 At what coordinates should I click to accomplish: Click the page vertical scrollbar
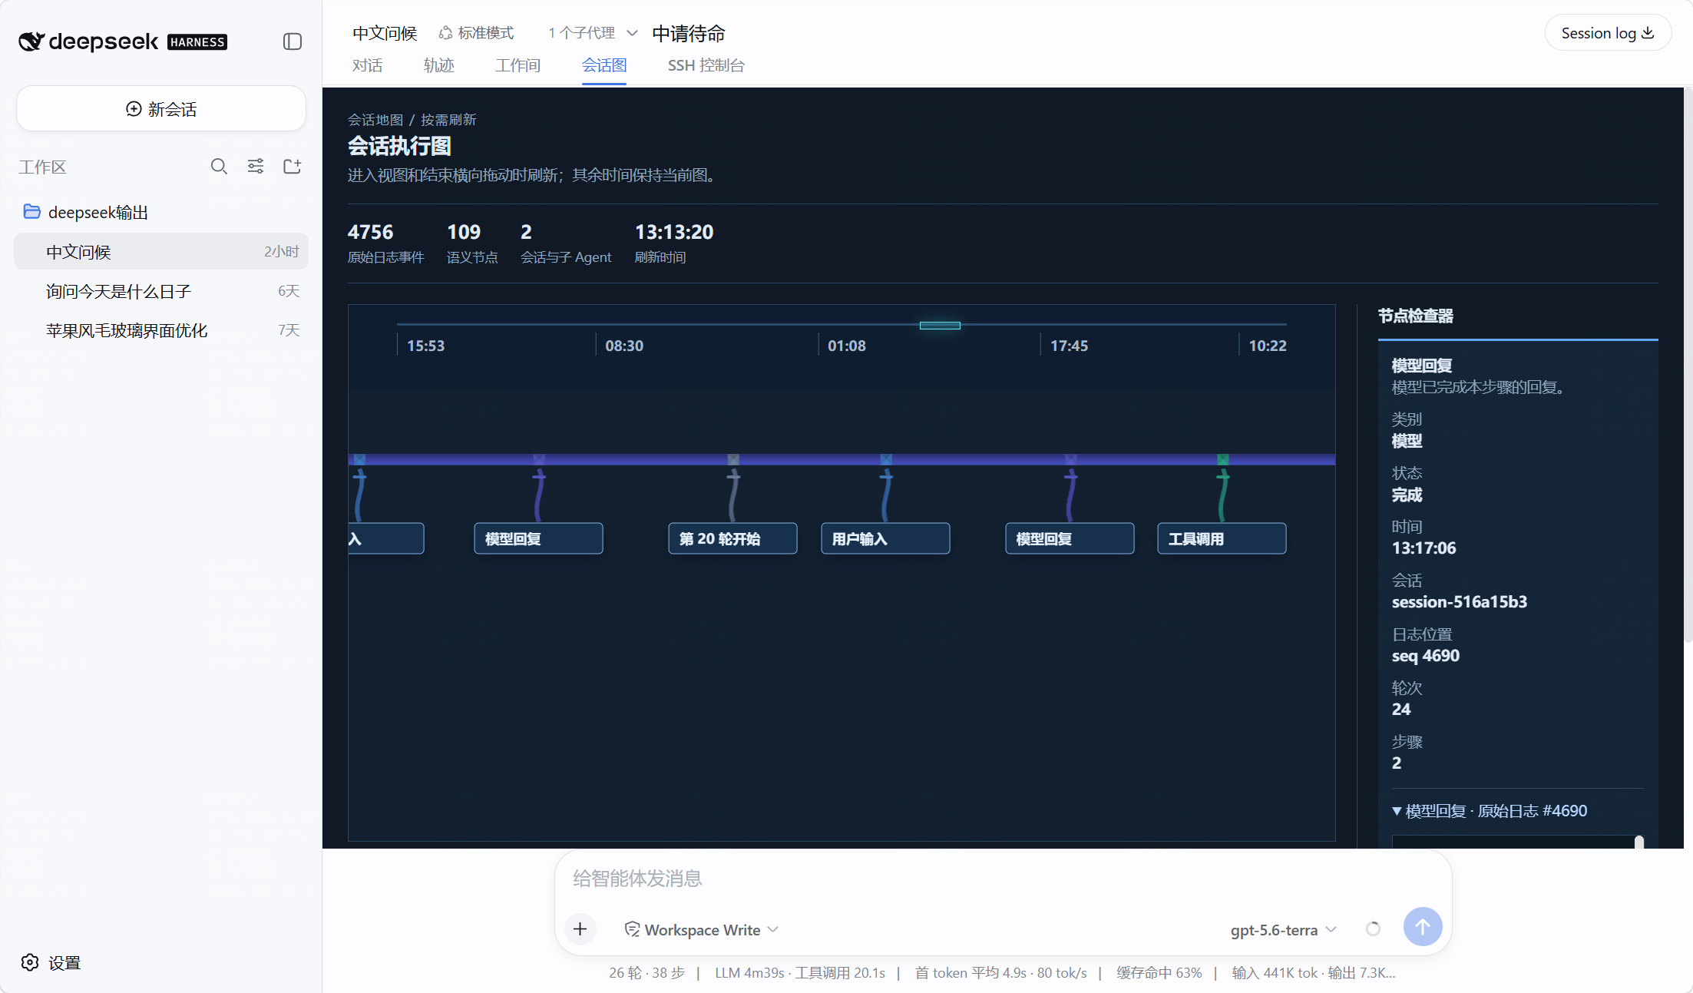[1688, 365]
